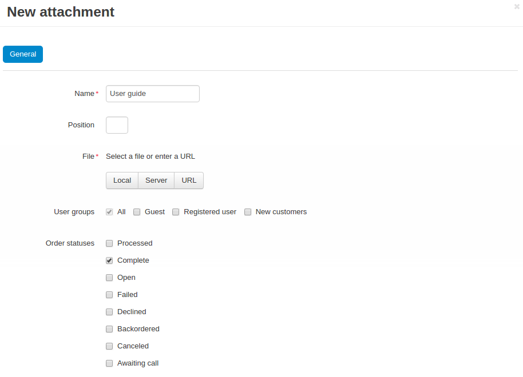The width and height of the screenshot is (523, 377).
Task: Click the Complete status label text
Action: (x=133, y=260)
